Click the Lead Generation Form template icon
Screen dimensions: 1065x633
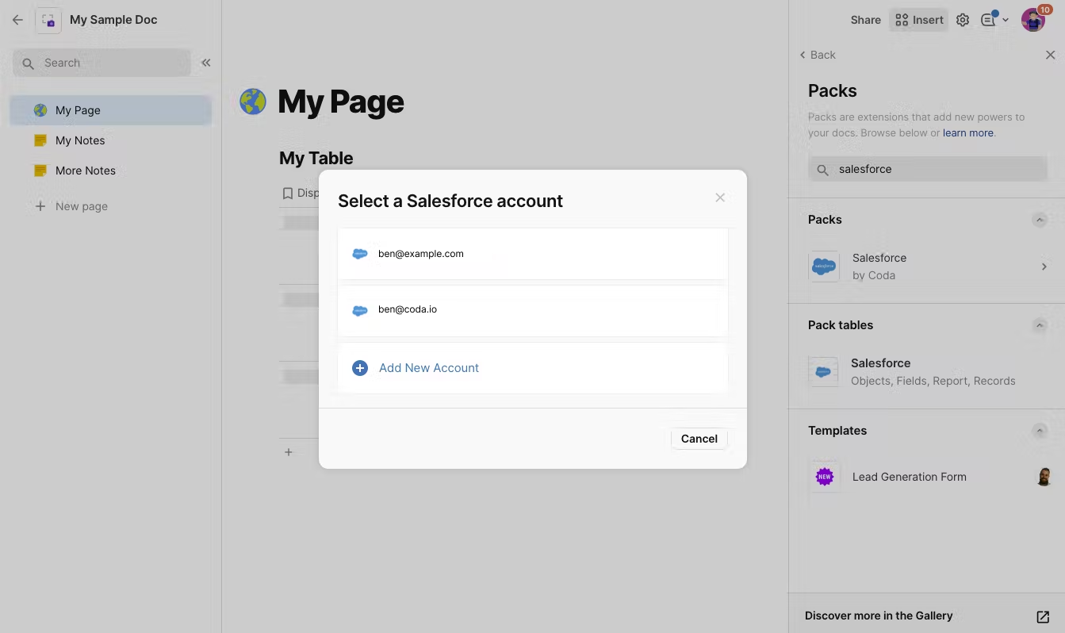(824, 476)
